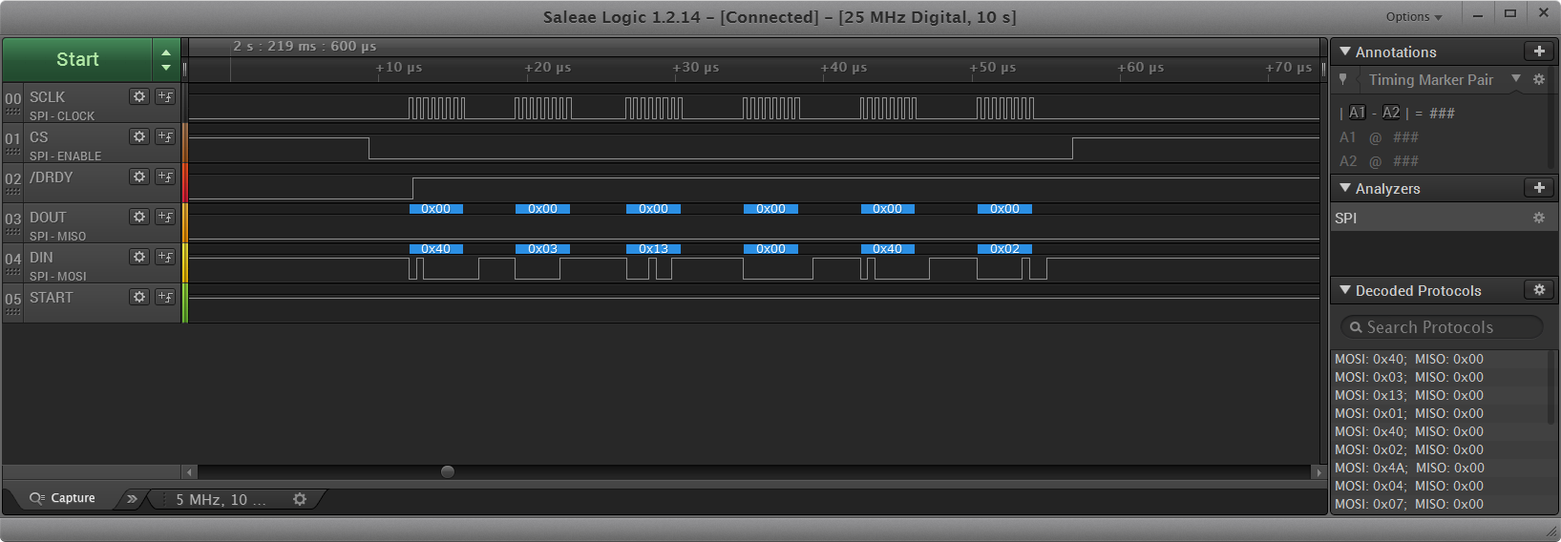Open the Options dropdown menu

pos(1414,17)
